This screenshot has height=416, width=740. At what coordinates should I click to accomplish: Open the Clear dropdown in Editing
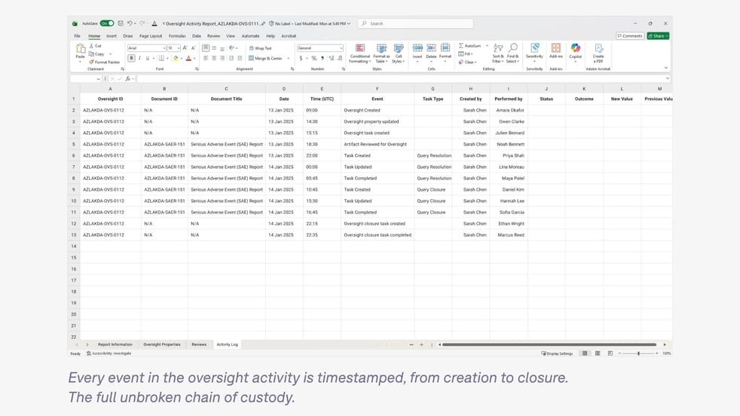(x=467, y=62)
